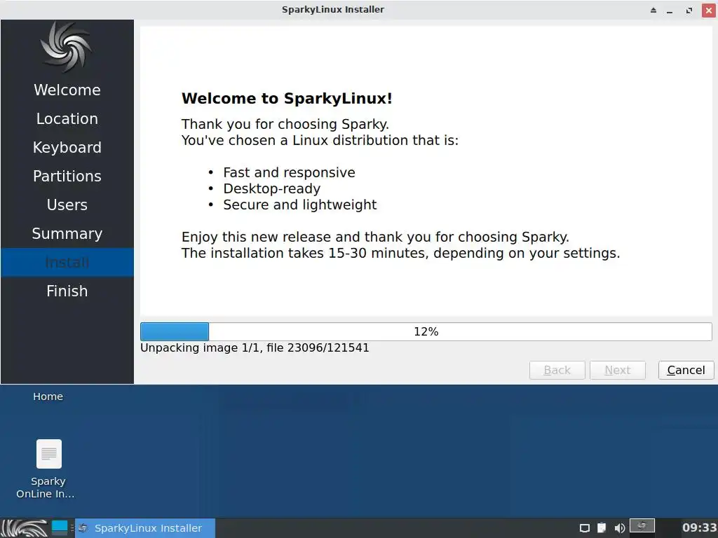This screenshot has width=718, height=538.
Task: Open Sparky OnLine Installer desktop file icon
Action: (x=48, y=469)
